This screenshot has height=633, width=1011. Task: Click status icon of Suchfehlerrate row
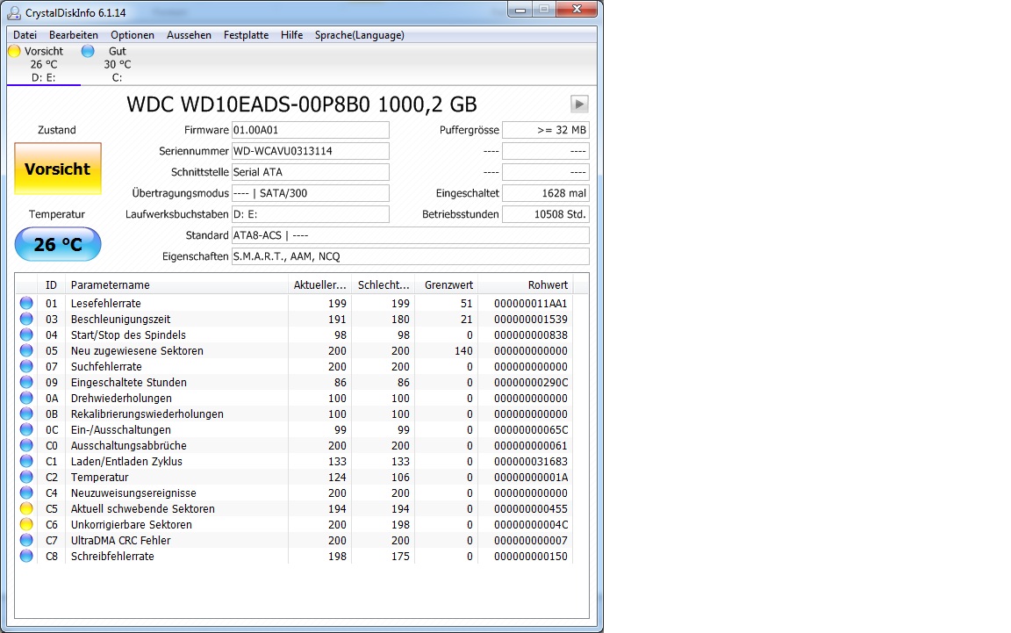pos(25,366)
